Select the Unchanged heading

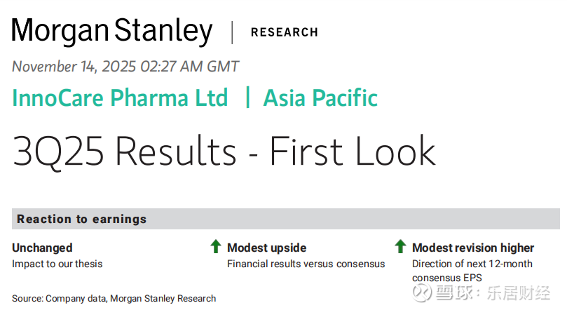42,248
